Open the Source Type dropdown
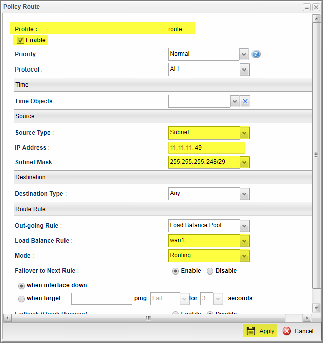Viewport: 323px width, 343px height. (x=244, y=133)
